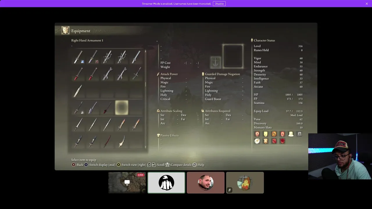Click the white spell memory slot icon
This screenshot has height=209, width=372.
(291, 134)
